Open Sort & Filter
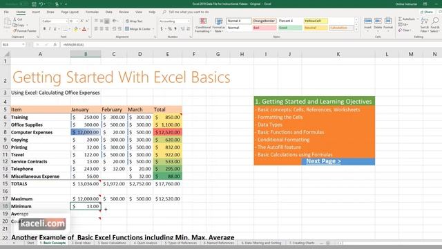The image size is (442, 249). point(424,25)
